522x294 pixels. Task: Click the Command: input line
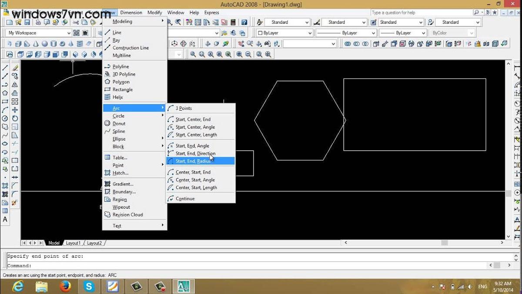[246, 266]
